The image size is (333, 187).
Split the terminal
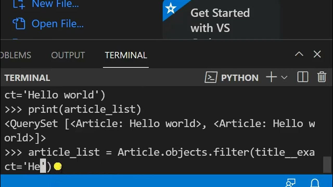[x=303, y=77]
